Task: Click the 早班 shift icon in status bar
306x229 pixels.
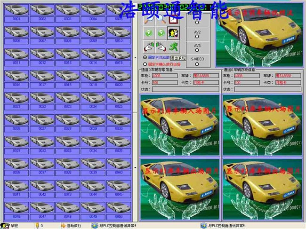Action: tap(5, 226)
